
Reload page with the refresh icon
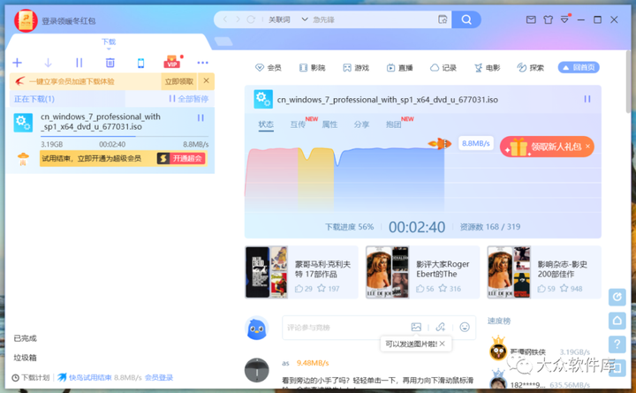[x=251, y=19]
